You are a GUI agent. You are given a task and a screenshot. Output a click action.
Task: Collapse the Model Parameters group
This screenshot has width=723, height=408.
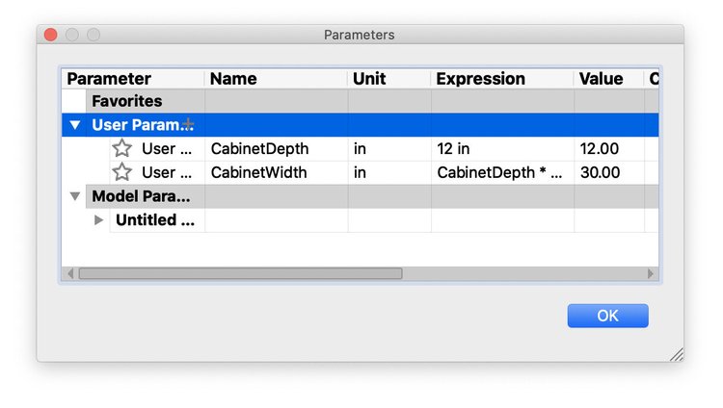[75, 196]
